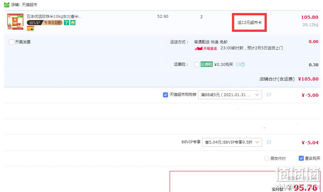Click the unit price 52.90
Viewport: 323px width, 192px height.
(163, 17)
